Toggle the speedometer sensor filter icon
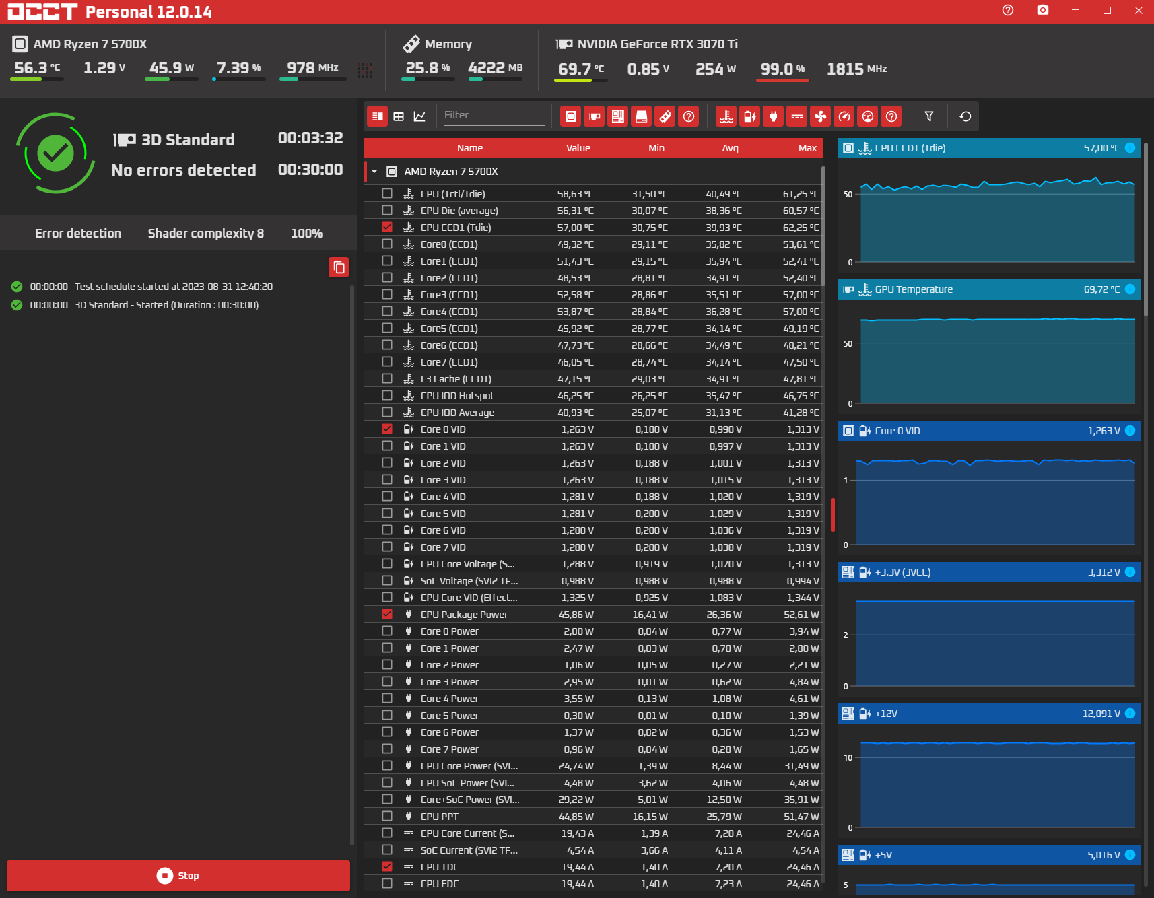Image resolution: width=1154 pixels, height=898 pixels. tap(844, 116)
